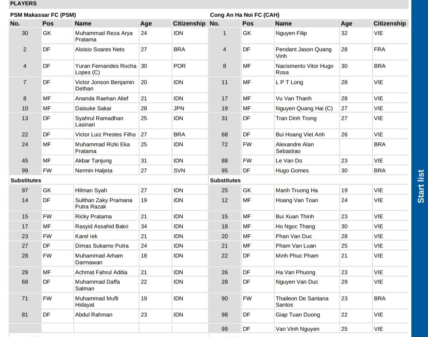Click Citizenship column header of Cong An Ha Noi table
The width and height of the screenshot is (428, 337).
(x=389, y=24)
